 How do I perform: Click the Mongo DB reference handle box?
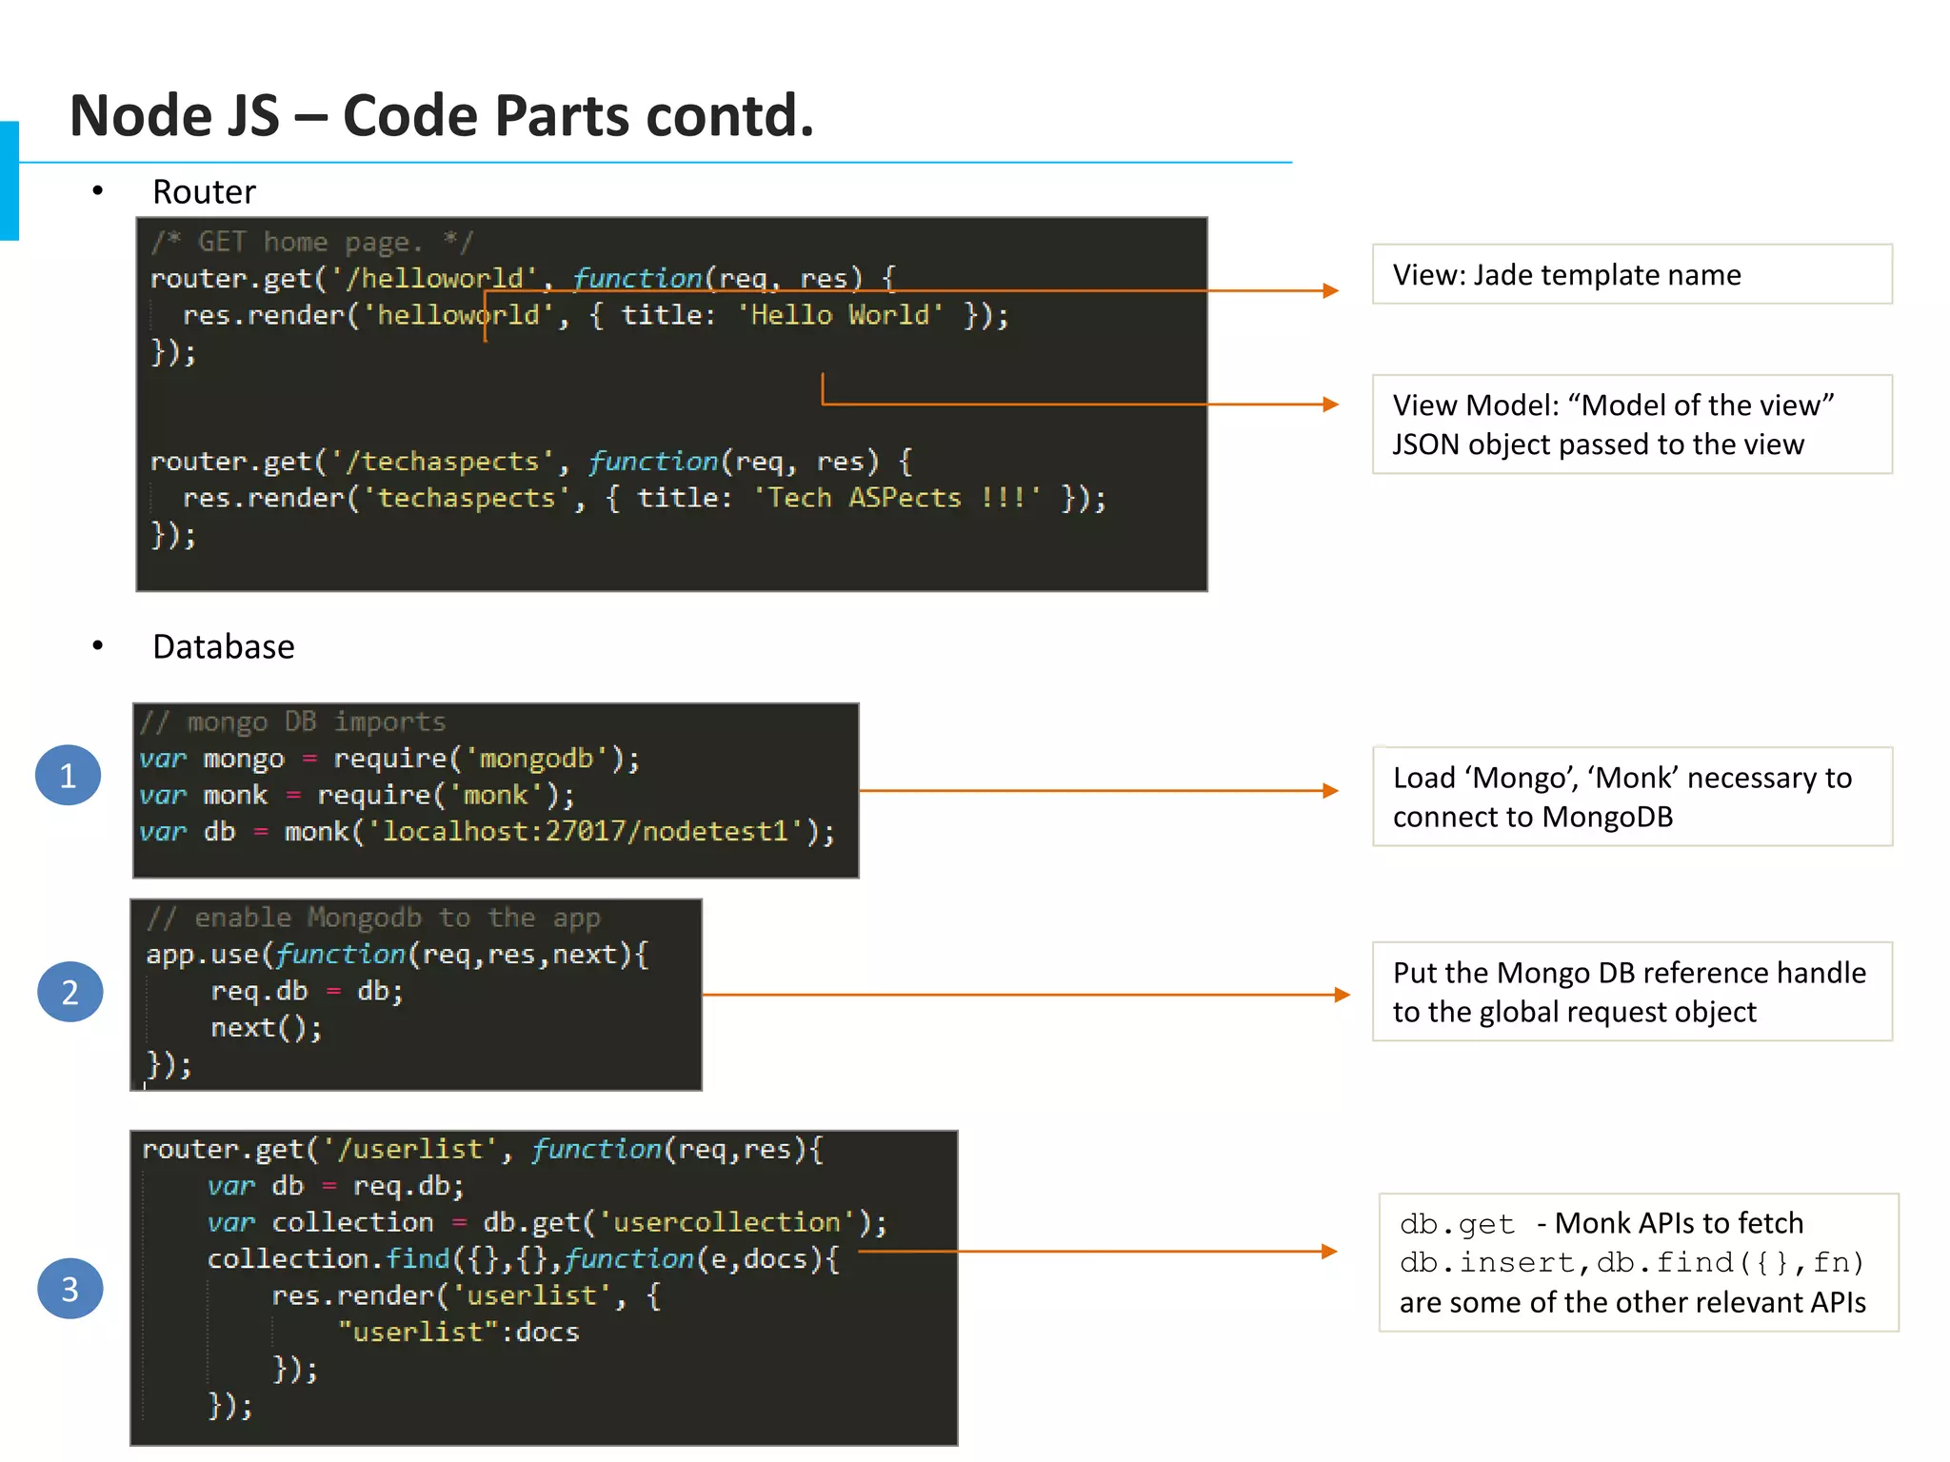pos(1631,992)
